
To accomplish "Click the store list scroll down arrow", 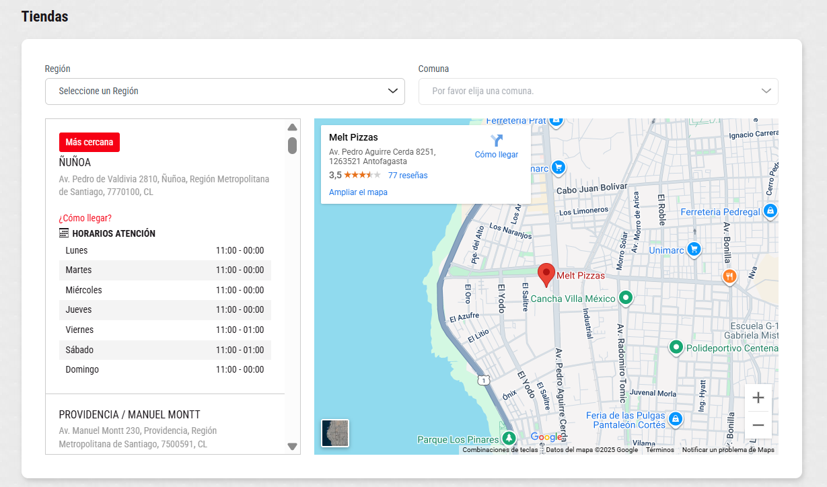I will [292, 446].
